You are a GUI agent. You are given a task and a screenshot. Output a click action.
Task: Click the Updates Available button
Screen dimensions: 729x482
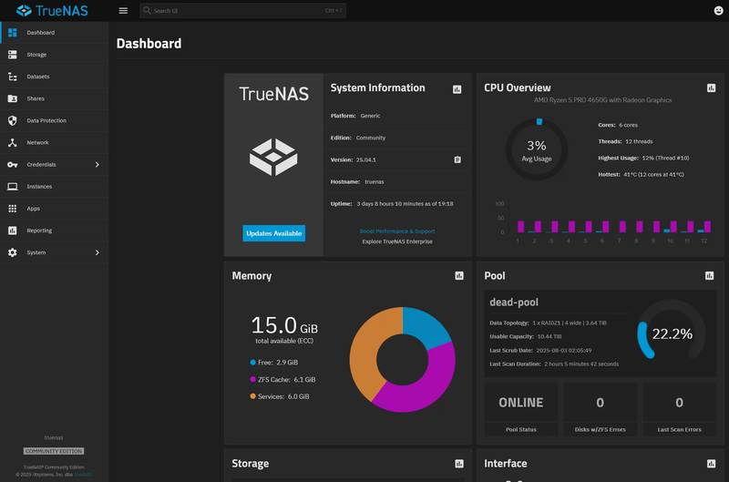(x=274, y=233)
